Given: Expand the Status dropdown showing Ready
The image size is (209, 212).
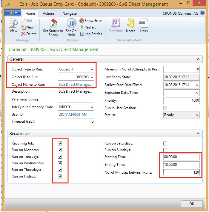Looking at the screenshot, I should pyautogui.click(x=197, y=115).
